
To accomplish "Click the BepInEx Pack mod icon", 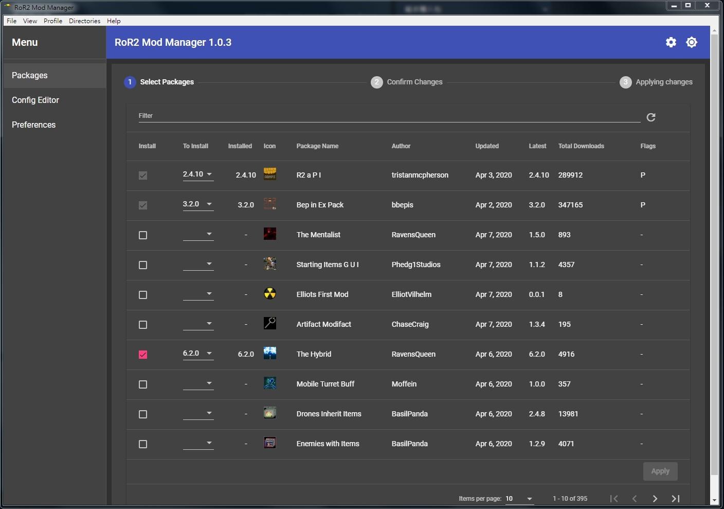I will pos(269,203).
